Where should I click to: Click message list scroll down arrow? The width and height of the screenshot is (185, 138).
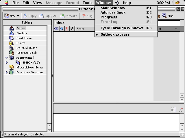(x=182, y=100)
